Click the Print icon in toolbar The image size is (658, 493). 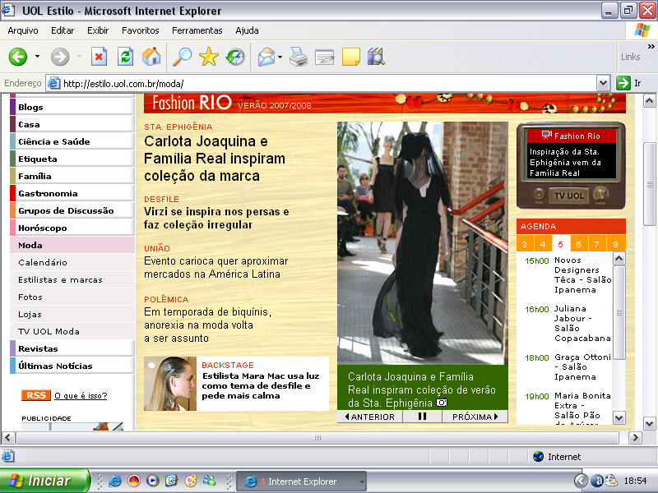[299, 57]
